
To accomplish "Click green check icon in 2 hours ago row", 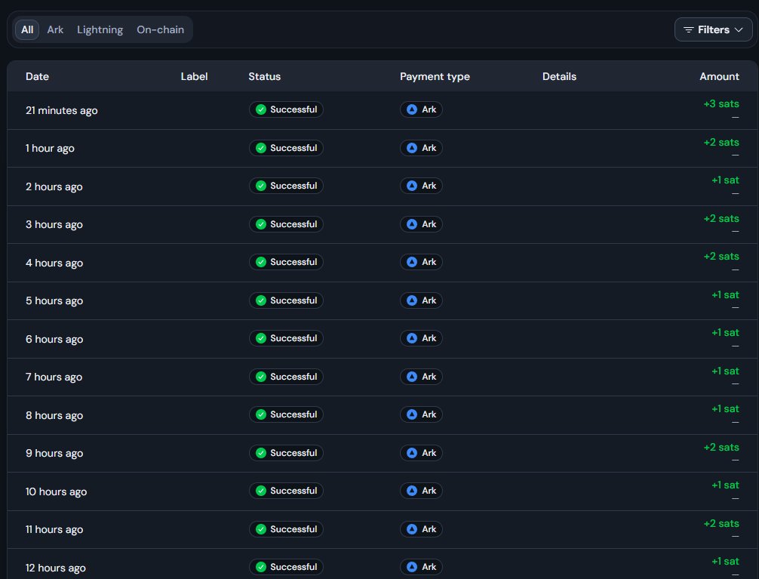I will (261, 186).
